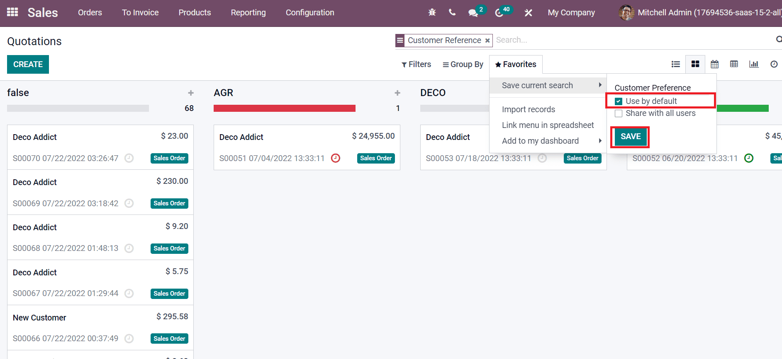Click the DECO column title
The image size is (782, 359).
point(433,93)
